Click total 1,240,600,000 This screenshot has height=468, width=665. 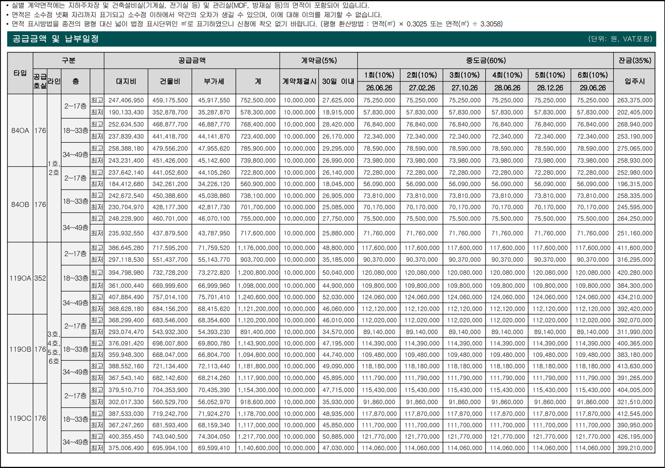click(258, 297)
